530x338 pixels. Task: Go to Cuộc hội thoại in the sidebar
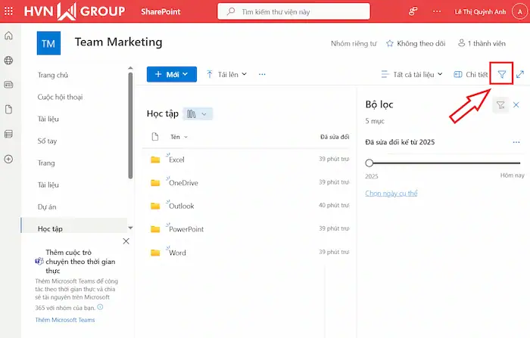click(x=60, y=97)
